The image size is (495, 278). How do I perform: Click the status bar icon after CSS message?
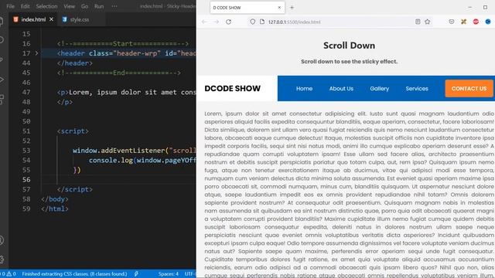[x=136, y=274]
